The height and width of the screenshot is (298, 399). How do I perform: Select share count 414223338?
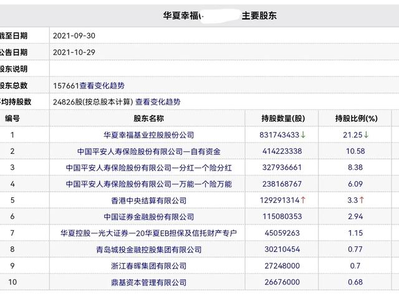point(282,151)
